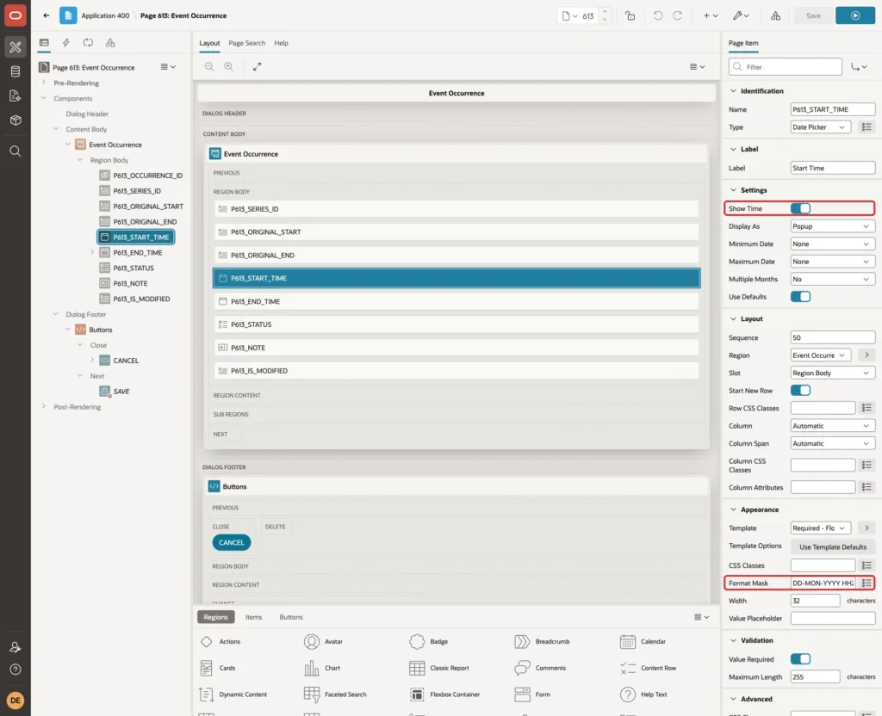The image size is (882, 716).
Task: Open the Help tab
Action: coord(282,43)
